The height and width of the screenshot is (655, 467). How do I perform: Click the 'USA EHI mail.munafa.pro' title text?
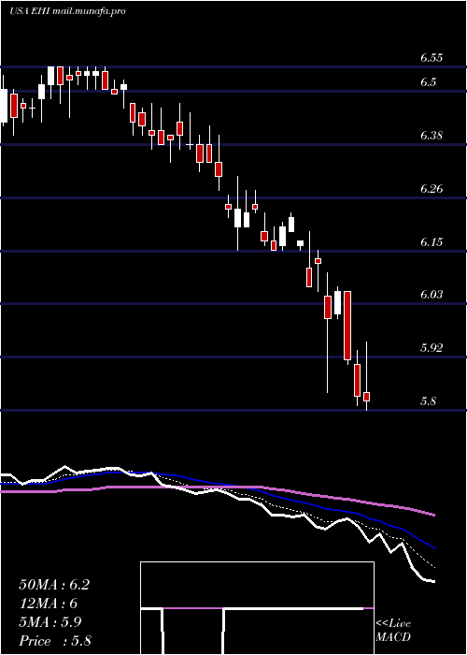tap(67, 11)
